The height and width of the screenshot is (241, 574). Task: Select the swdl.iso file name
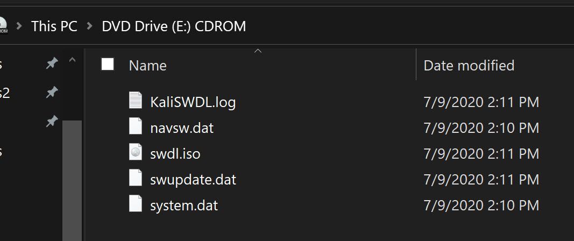tap(175, 154)
